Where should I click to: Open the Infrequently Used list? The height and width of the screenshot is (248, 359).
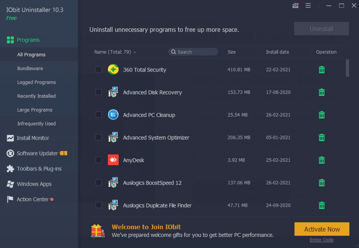(x=36, y=123)
